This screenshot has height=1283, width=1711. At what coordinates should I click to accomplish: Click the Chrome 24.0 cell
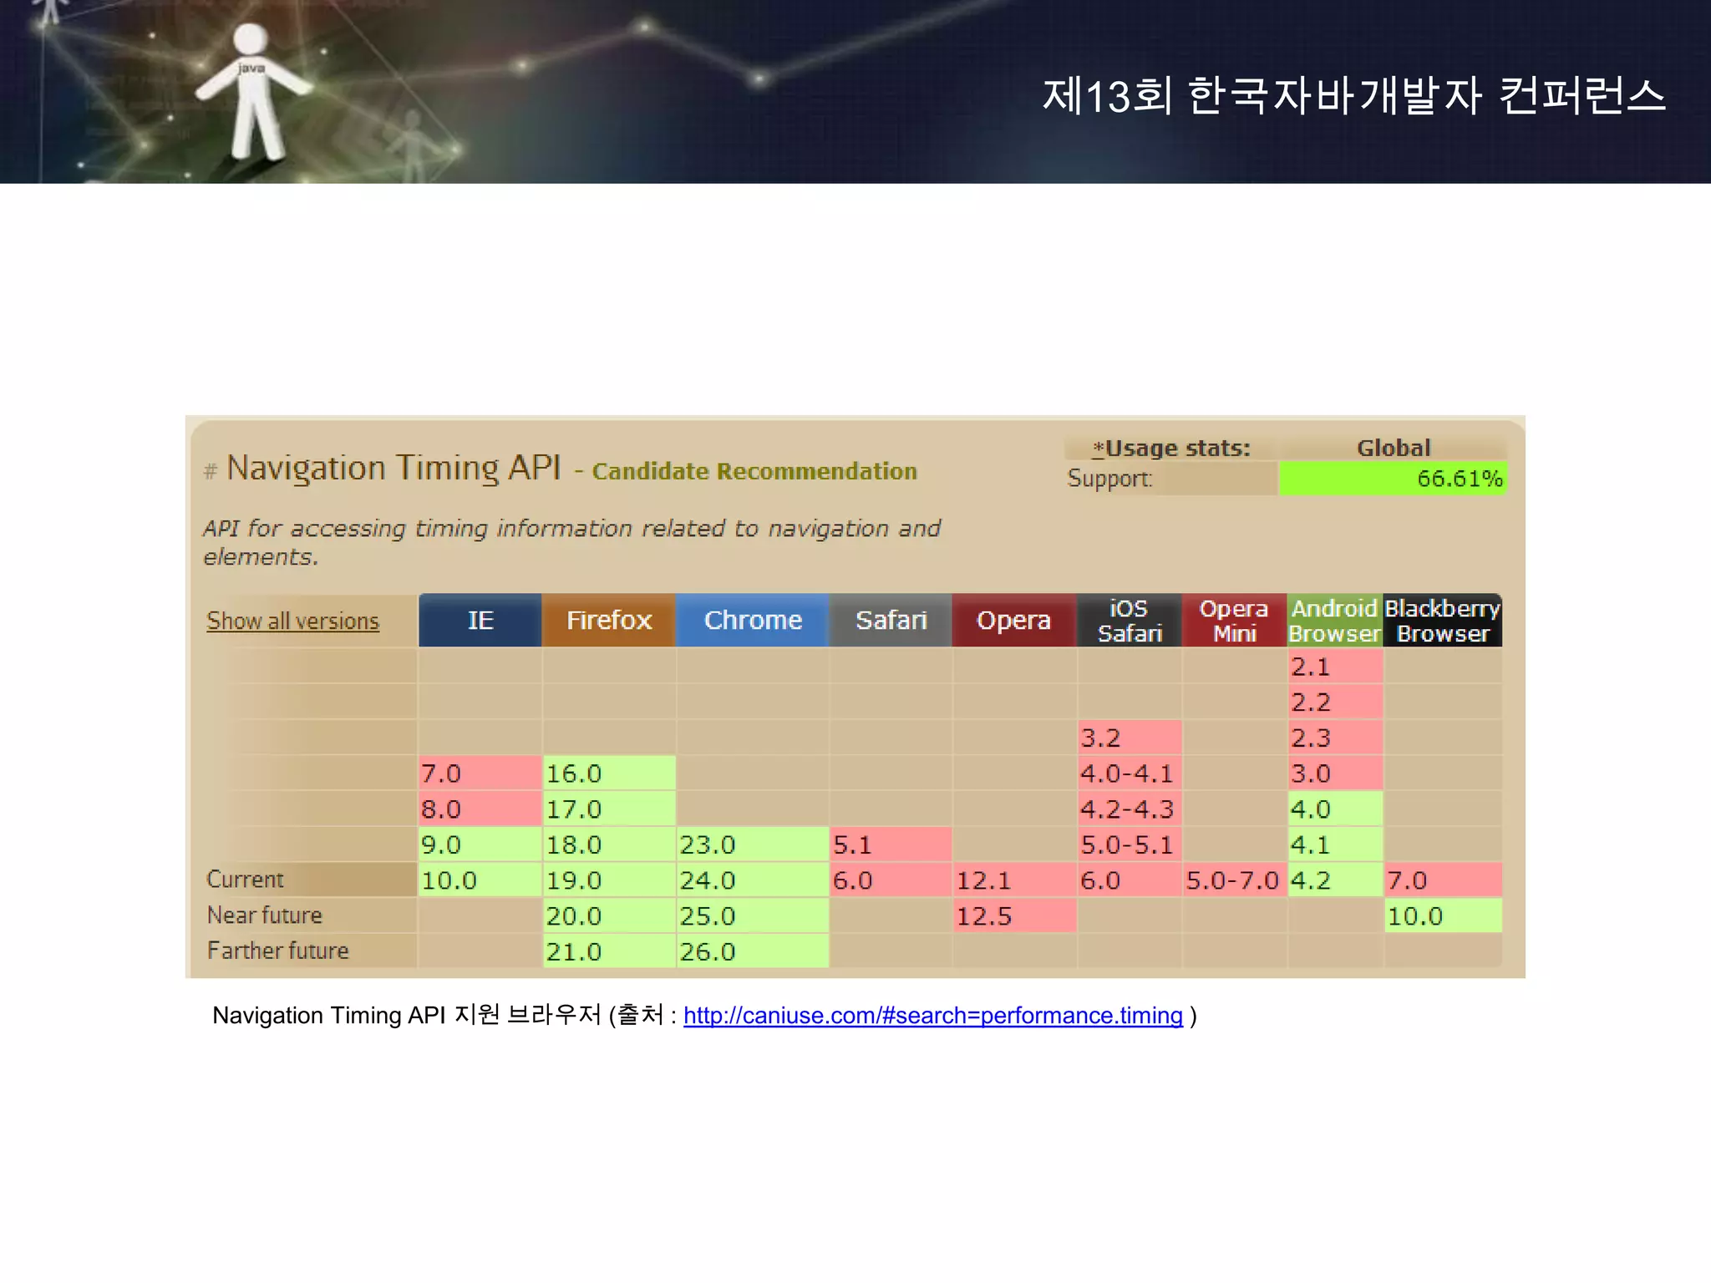point(753,880)
